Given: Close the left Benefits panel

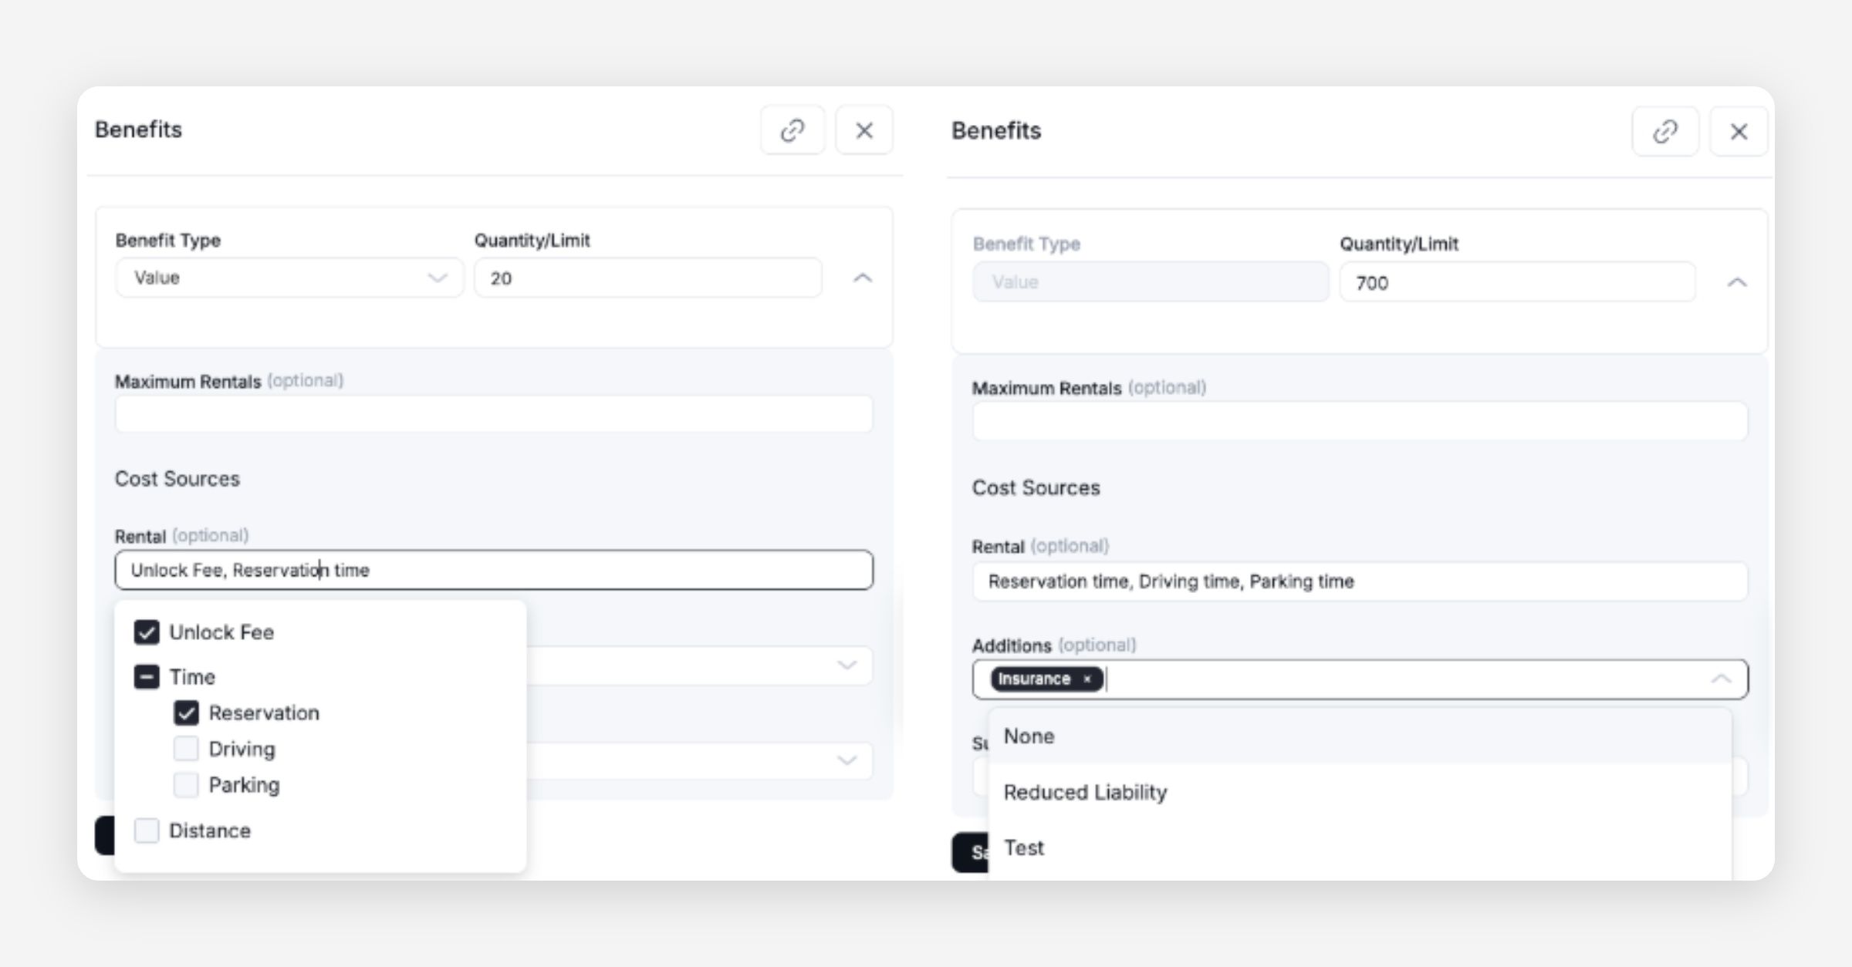Looking at the screenshot, I should pos(864,130).
